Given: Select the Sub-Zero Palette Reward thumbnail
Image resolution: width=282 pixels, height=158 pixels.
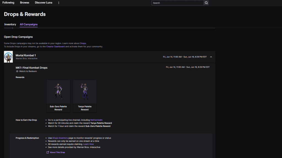Looking at the screenshot, I should point(58,92).
